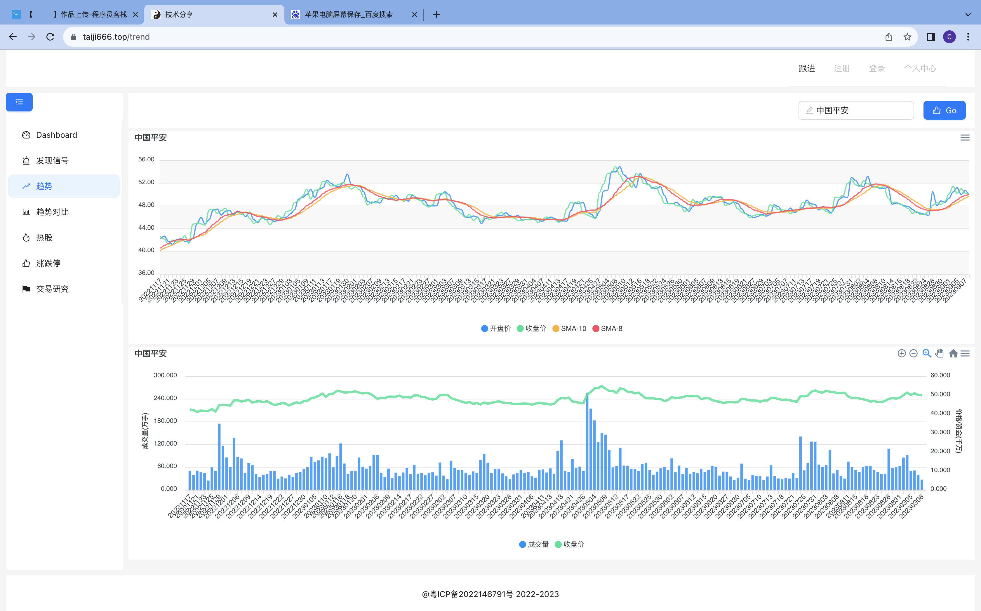Image resolution: width=981 pixels, height=611 pixels.
Task: Click 注册 in the top navigation
Action: point(841,68)
